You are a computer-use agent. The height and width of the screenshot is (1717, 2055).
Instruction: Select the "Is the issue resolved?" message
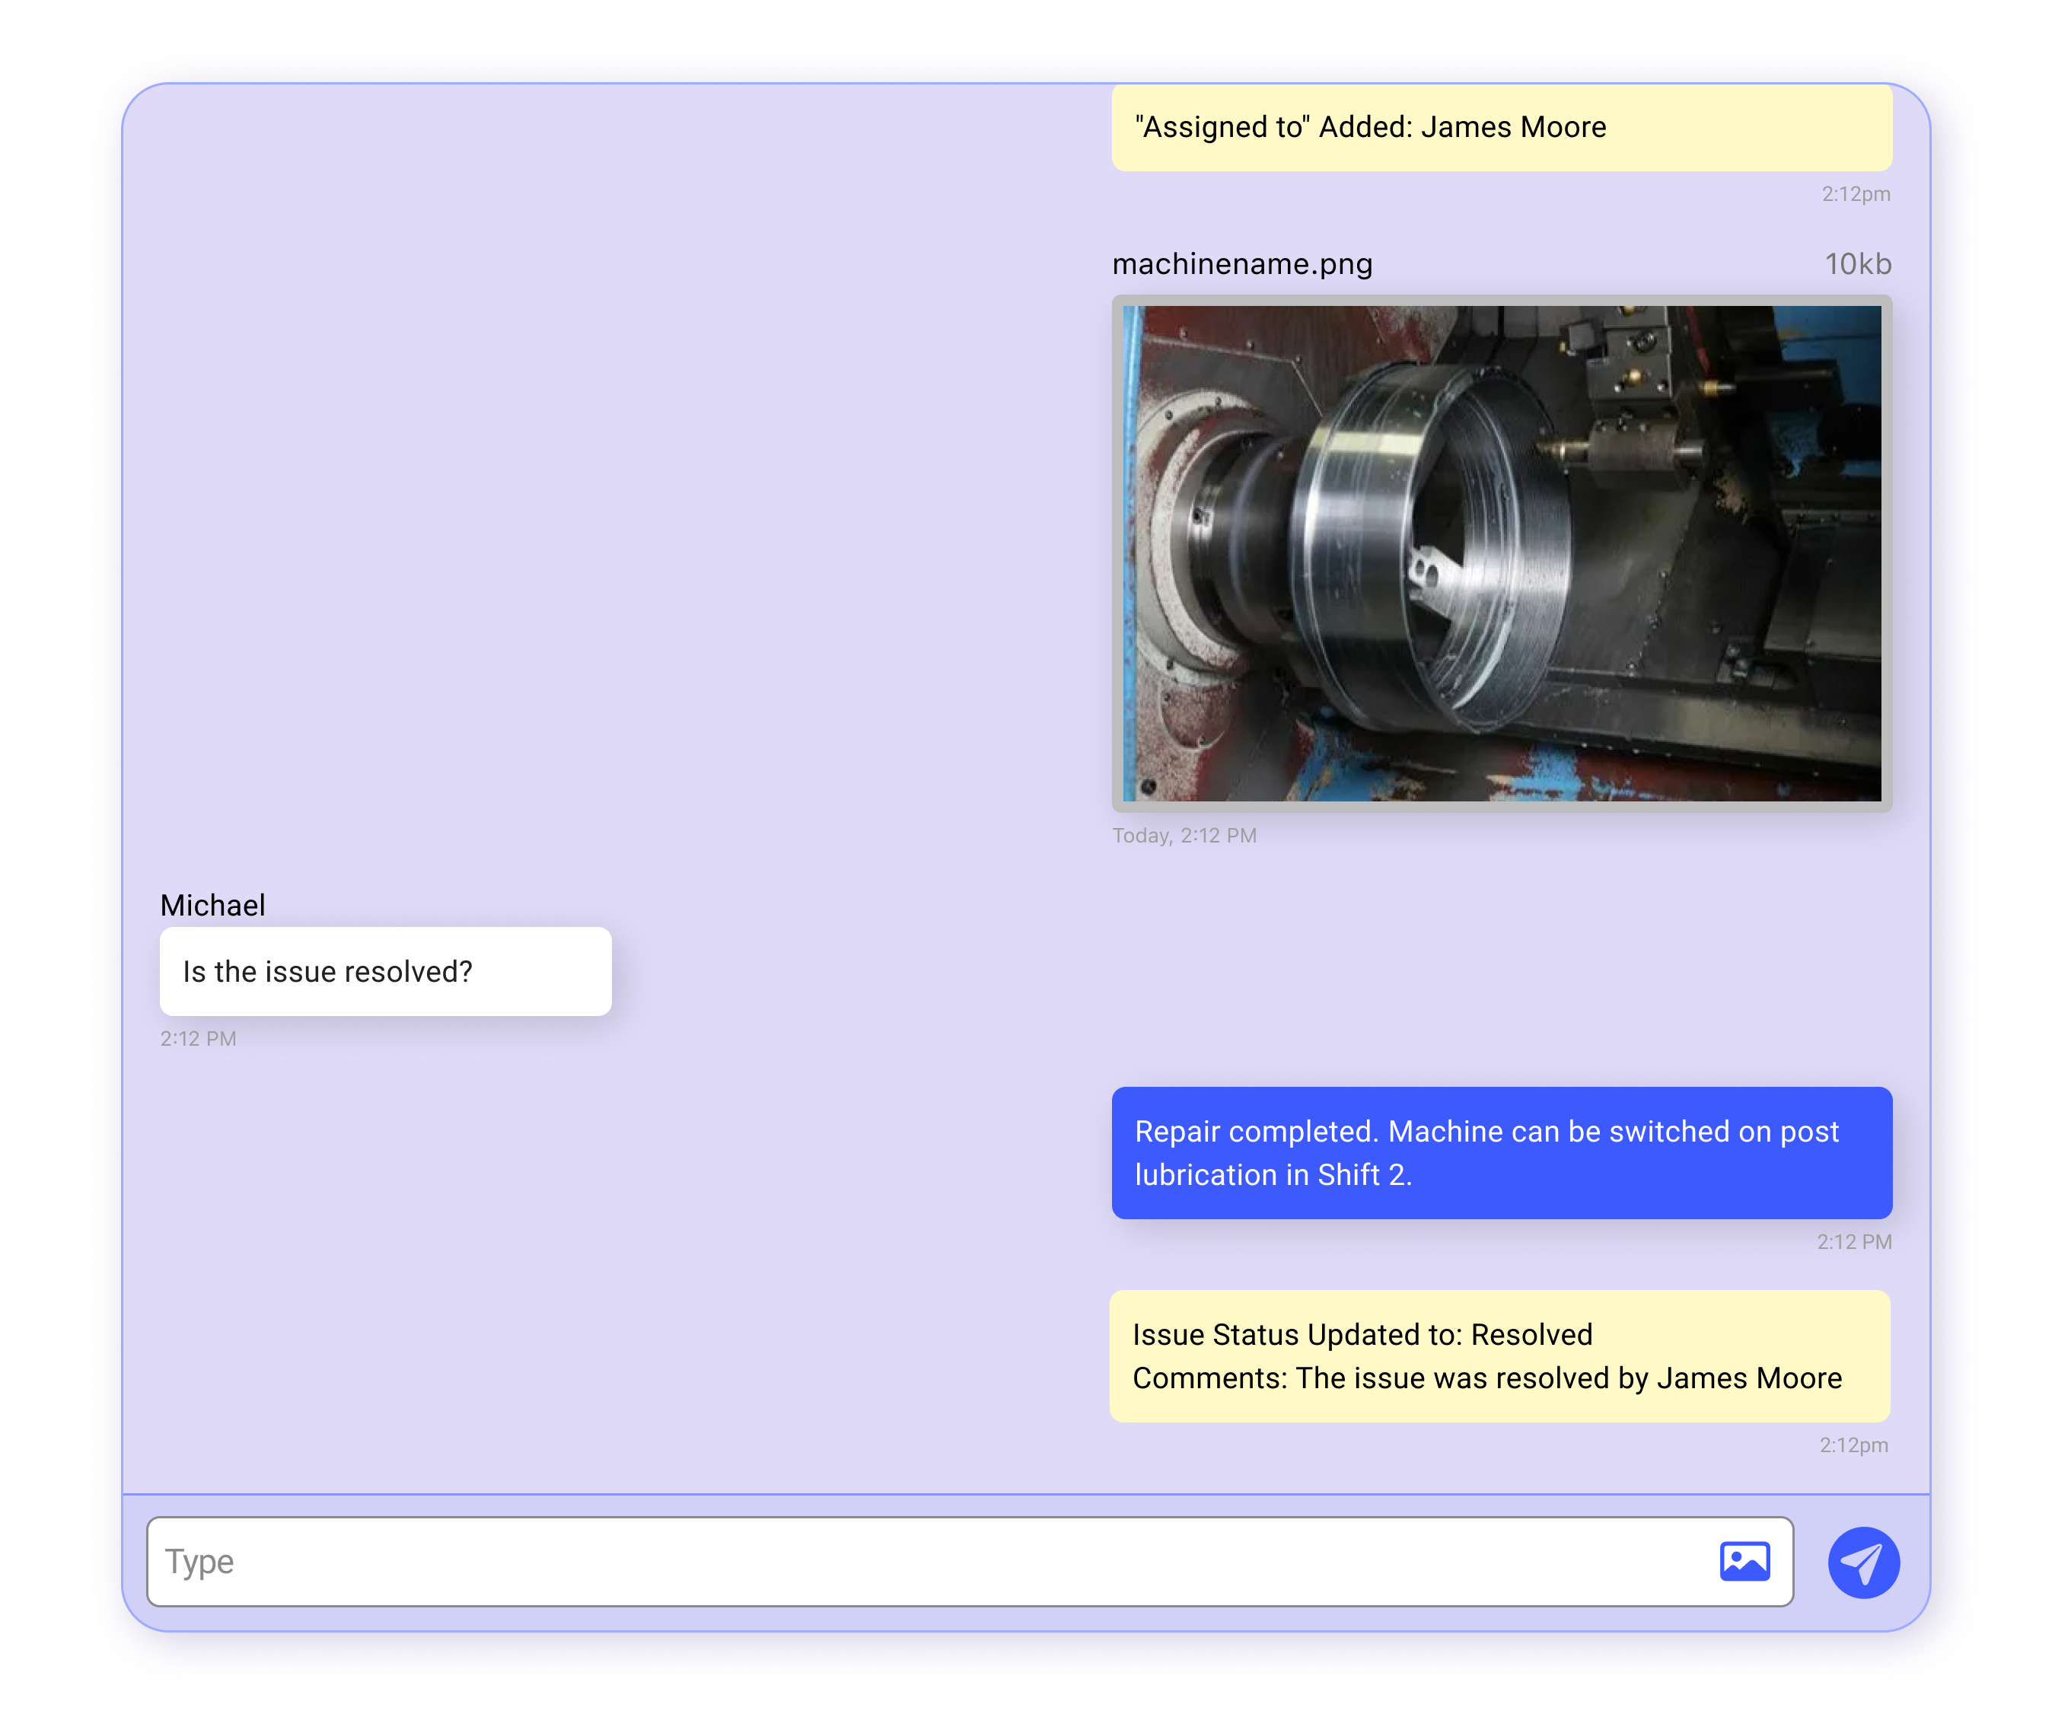click(386, 971)
